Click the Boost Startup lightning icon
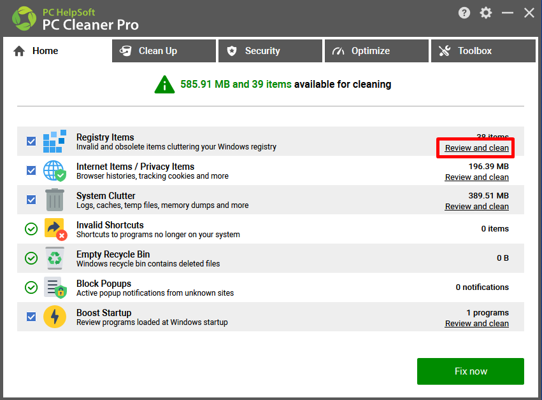 55,317
